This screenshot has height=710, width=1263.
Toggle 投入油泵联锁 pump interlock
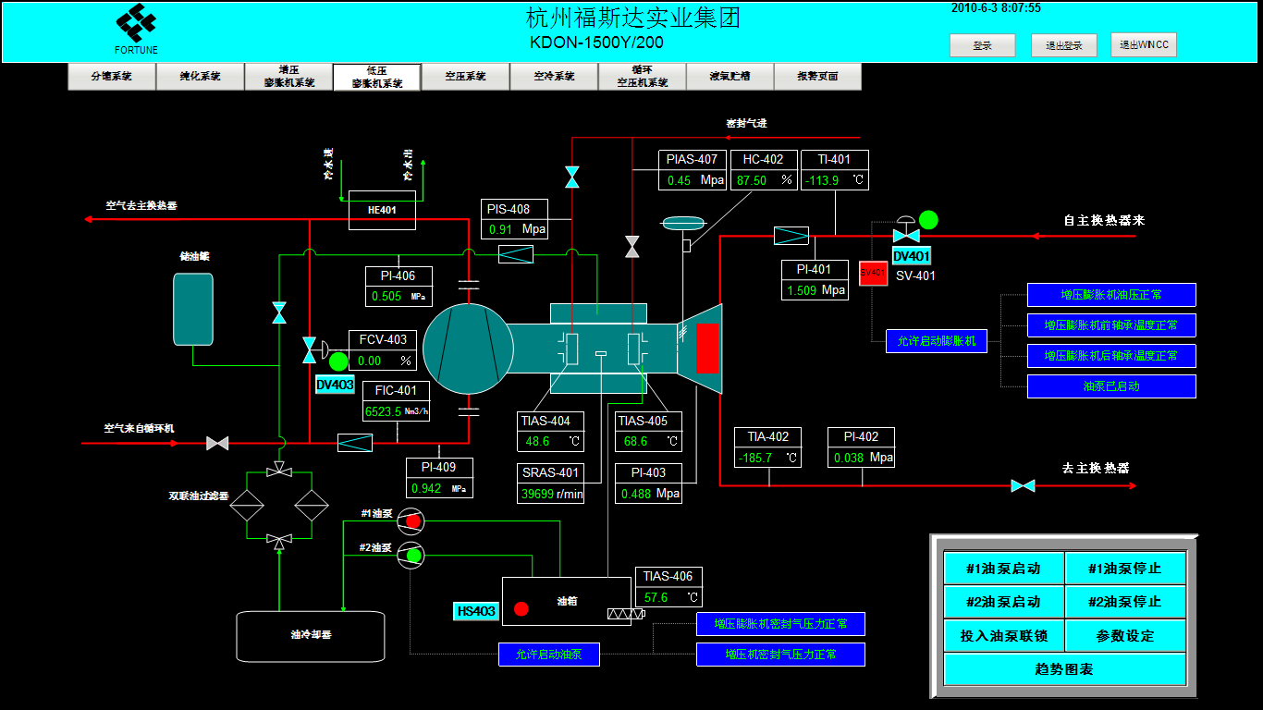1003,636
